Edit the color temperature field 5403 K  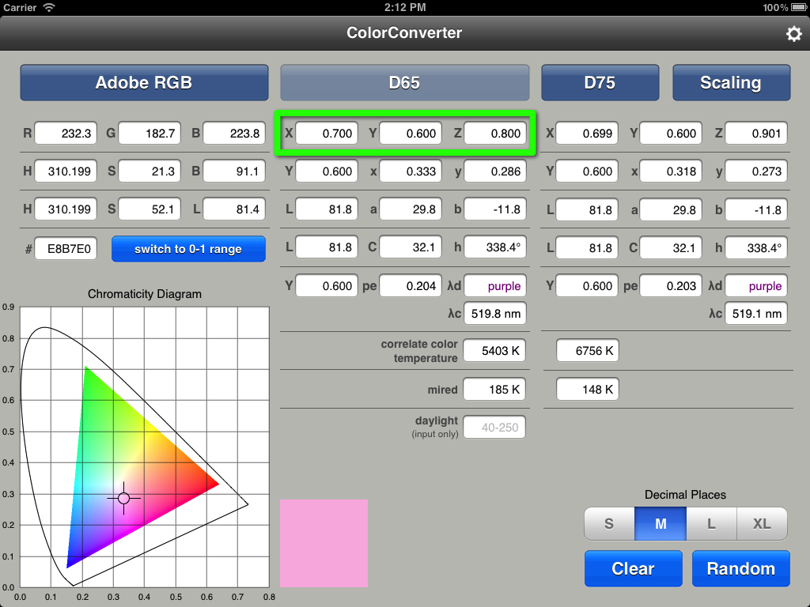click(x=494, y=350)
